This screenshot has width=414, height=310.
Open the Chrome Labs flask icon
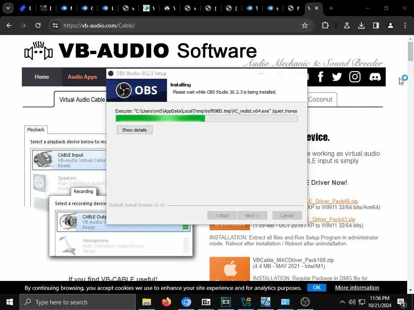tap(346, 25)
